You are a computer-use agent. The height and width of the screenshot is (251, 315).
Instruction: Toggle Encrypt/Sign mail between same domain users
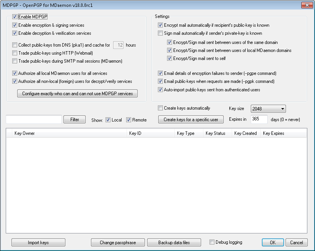tap(170, 42)
